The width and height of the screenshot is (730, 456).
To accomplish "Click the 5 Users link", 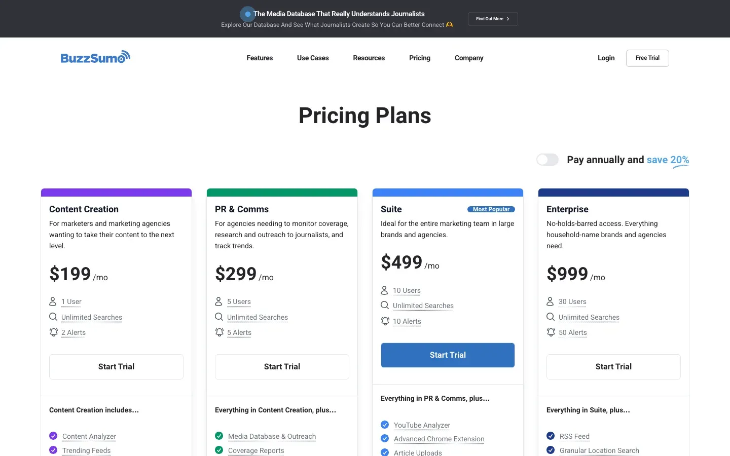I will (x=239, y=301).
